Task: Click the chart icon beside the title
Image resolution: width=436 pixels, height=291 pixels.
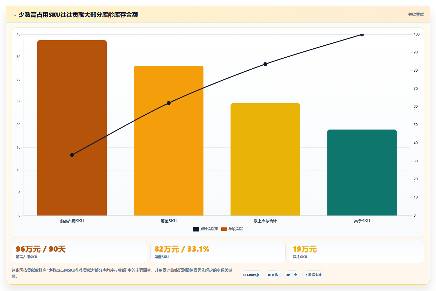Action: [x=14, y=15]
